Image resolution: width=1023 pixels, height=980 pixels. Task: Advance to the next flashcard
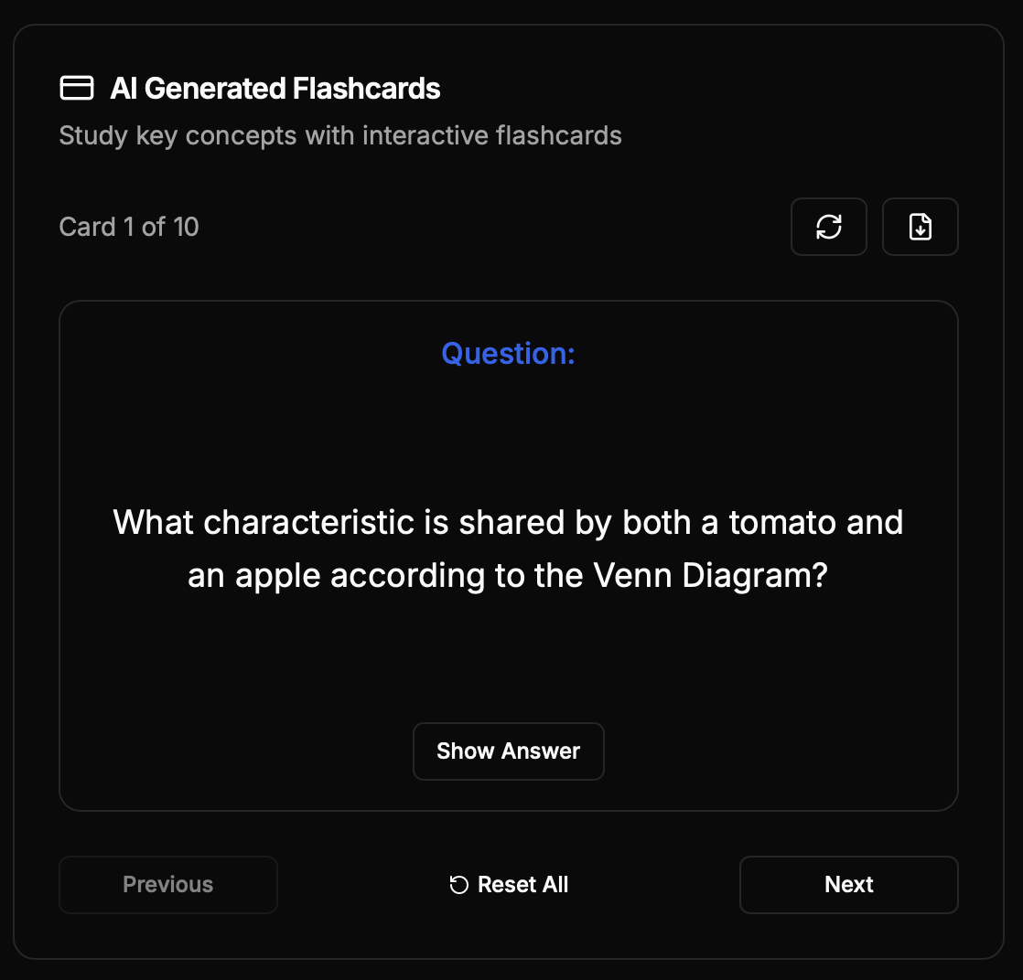click(x=848, y=884)
